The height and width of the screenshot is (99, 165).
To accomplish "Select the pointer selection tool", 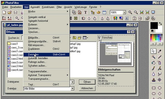I will click(x=153, y=51).
